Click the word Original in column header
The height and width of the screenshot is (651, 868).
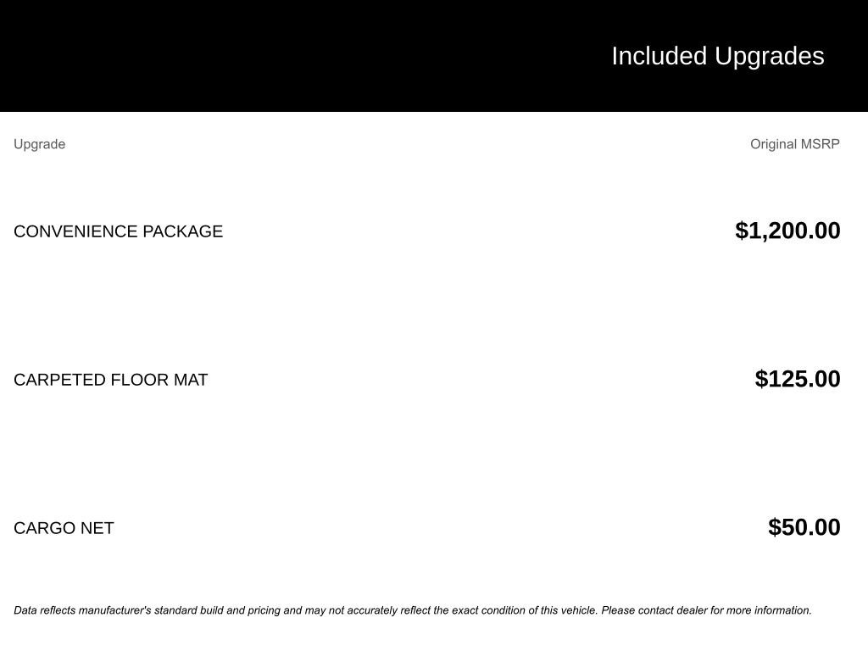click(774, 144)
